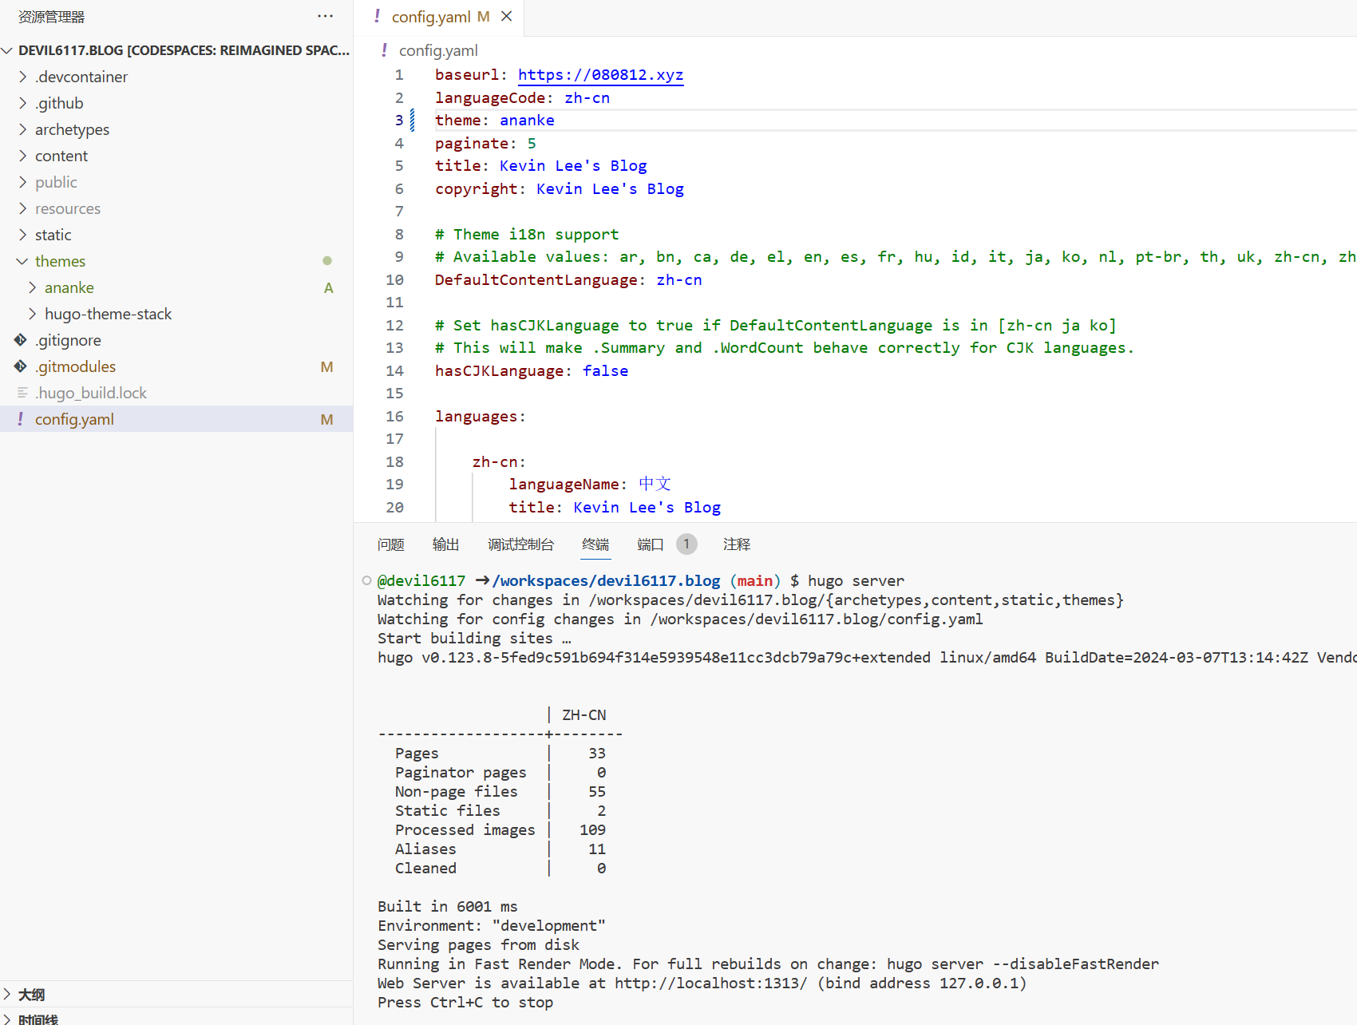Open the content folder in the tree
This screenshot has height=1025, width=1357.
[x=61, y=156]
